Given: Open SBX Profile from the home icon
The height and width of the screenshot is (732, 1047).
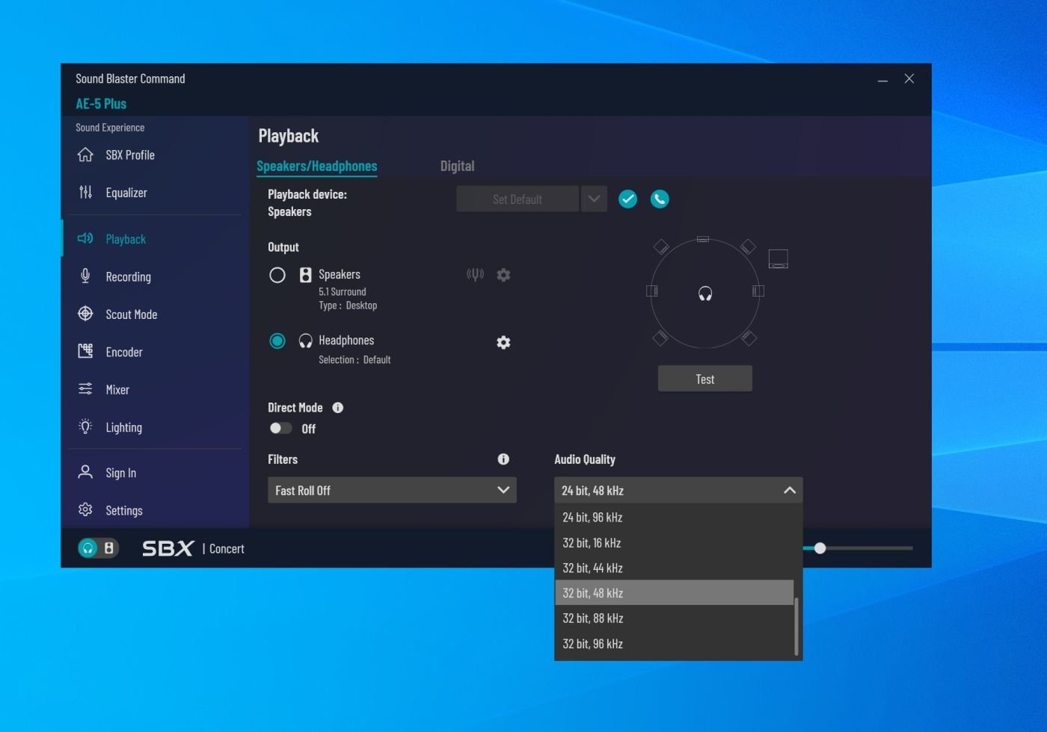Looking at the screenshot, I should point(85,155).
